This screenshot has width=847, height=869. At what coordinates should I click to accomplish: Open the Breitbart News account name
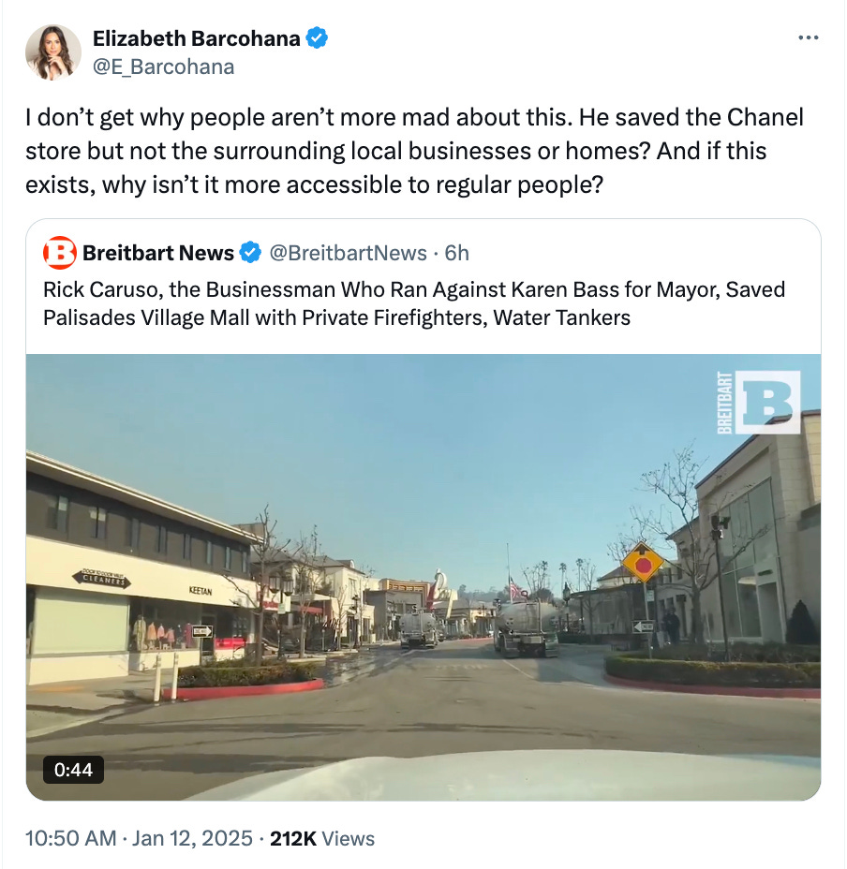tap(158, 253)
